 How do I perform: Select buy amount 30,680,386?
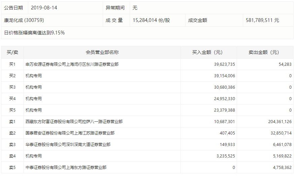[224, 87]
